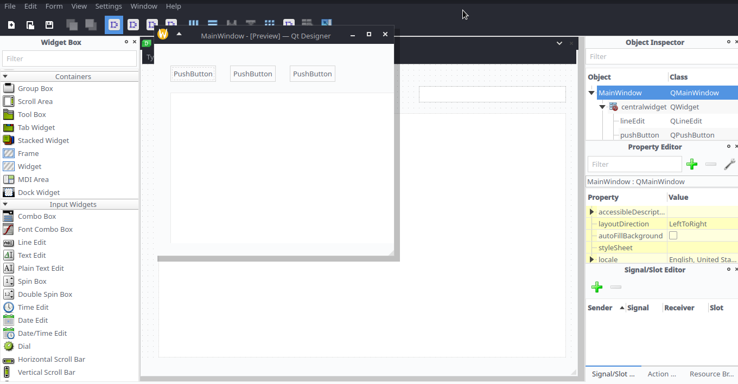
Task: Switch to the Resource Browser tab
Action: tap(711, 374)
